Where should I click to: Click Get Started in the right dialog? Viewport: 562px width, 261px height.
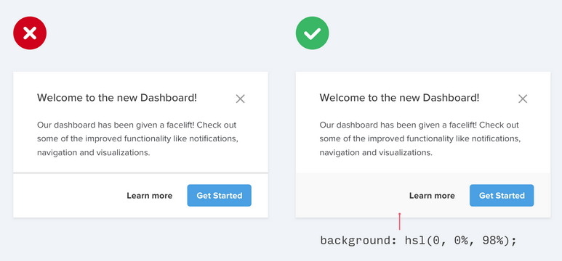click(x=502, y=196)
